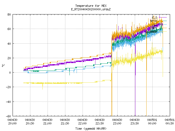Click the 'Temperature for MEX' chart title
Viewport: 175px width, 131px height.
91,6
